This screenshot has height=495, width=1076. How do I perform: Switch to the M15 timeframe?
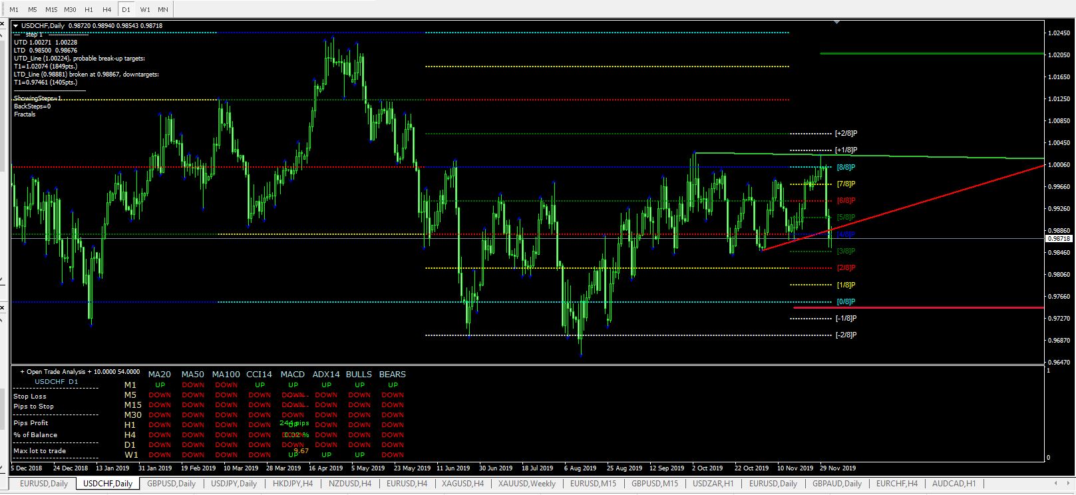point(51,9)
